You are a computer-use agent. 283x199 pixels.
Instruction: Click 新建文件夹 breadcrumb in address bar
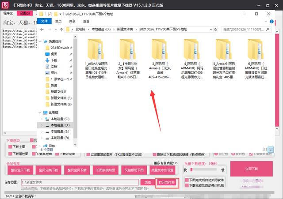pos(125,29)
